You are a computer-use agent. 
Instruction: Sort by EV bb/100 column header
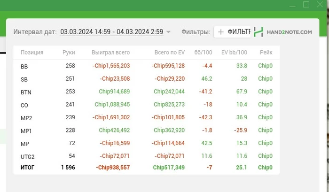point(234,53)
